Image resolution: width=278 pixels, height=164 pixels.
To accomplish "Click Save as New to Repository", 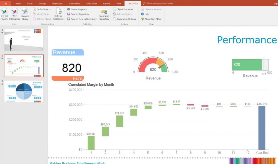I will point(82,19).
